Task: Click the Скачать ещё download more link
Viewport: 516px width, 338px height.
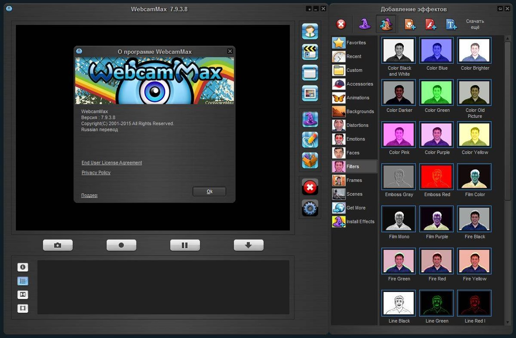Action: point(475,24)
